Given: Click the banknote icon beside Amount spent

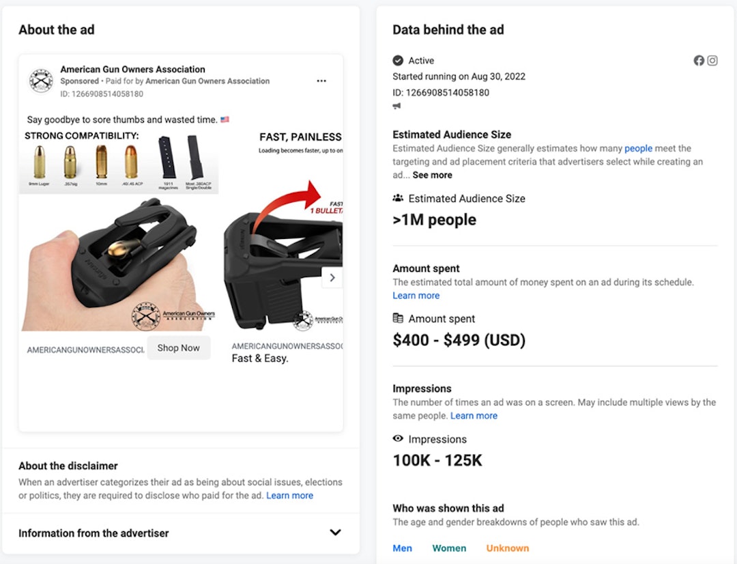Looking at the screenshot, I should pyautogui.click(x=397, y=318).
